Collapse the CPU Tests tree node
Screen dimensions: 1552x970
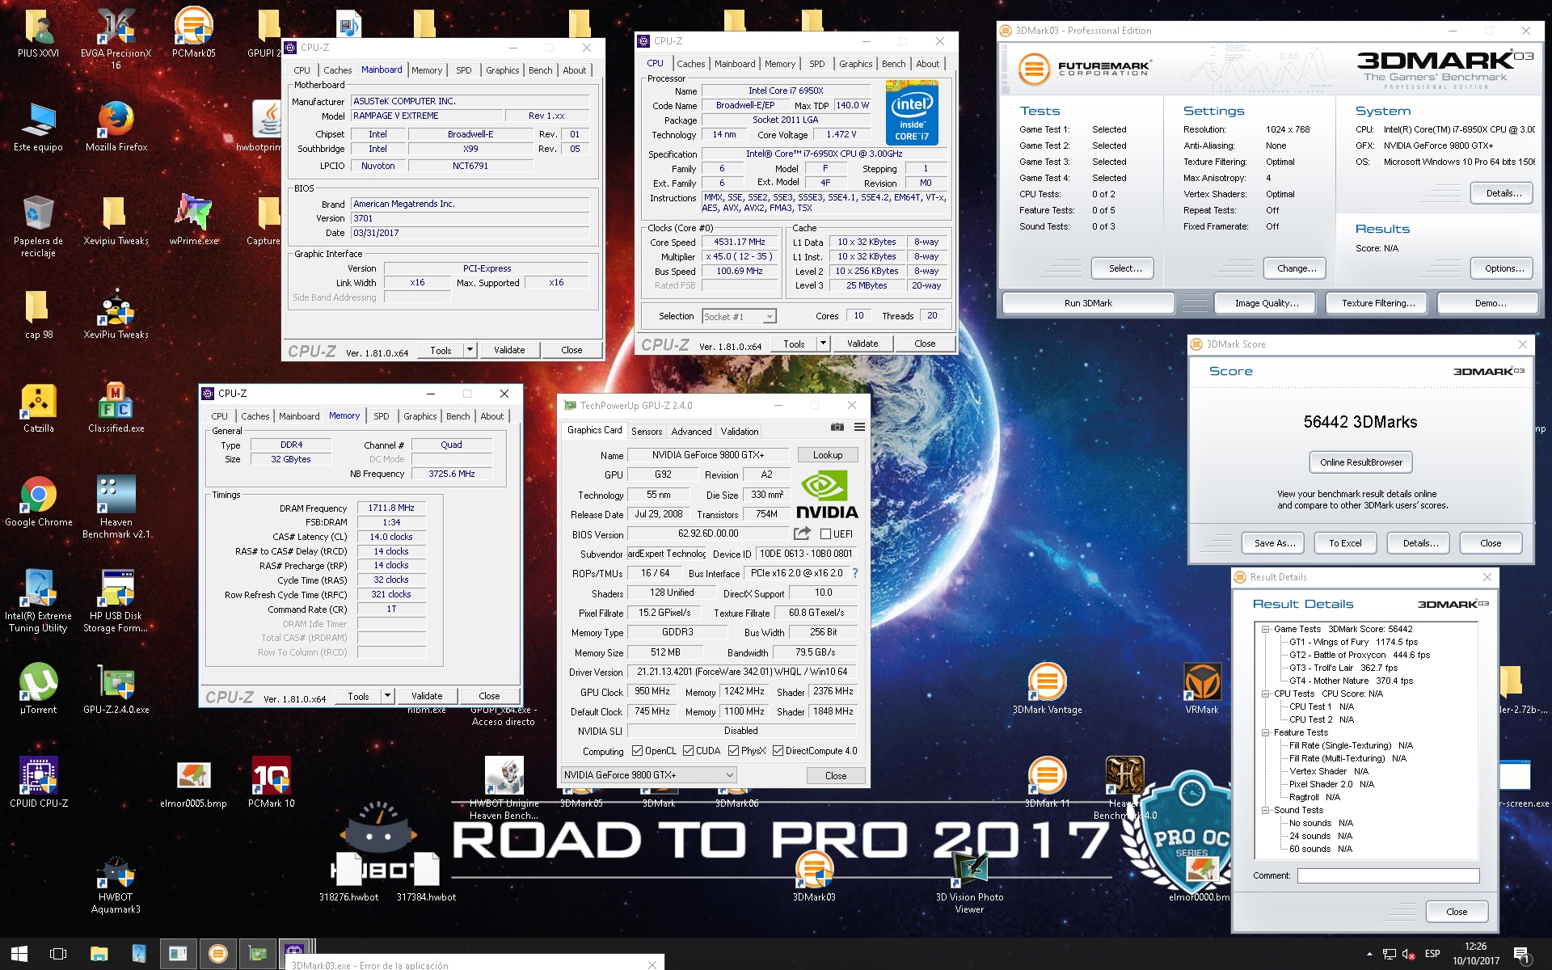(1265, 694)
